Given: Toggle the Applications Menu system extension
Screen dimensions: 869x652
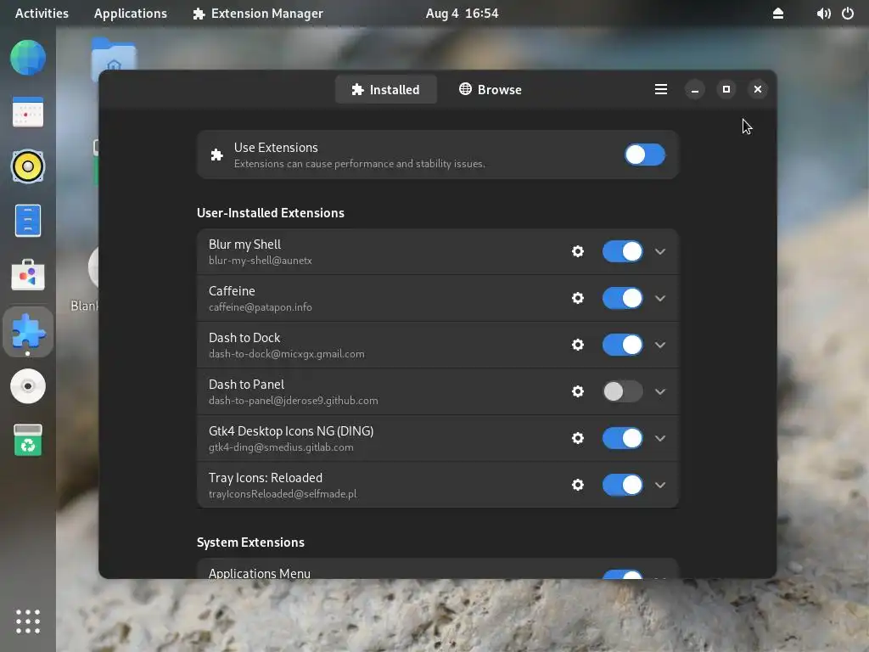Looking at the screenshot, I should pos(622,575).
